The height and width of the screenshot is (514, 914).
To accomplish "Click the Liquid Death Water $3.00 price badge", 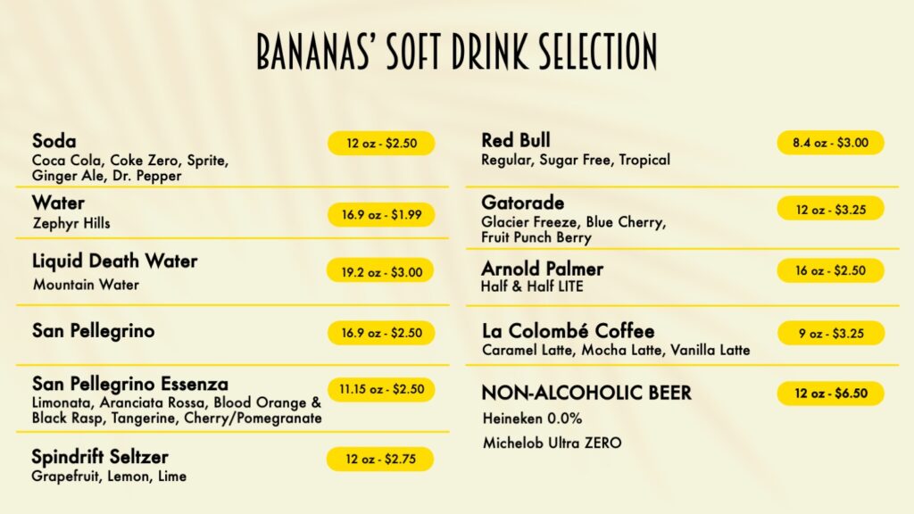I will click(381, 271).
